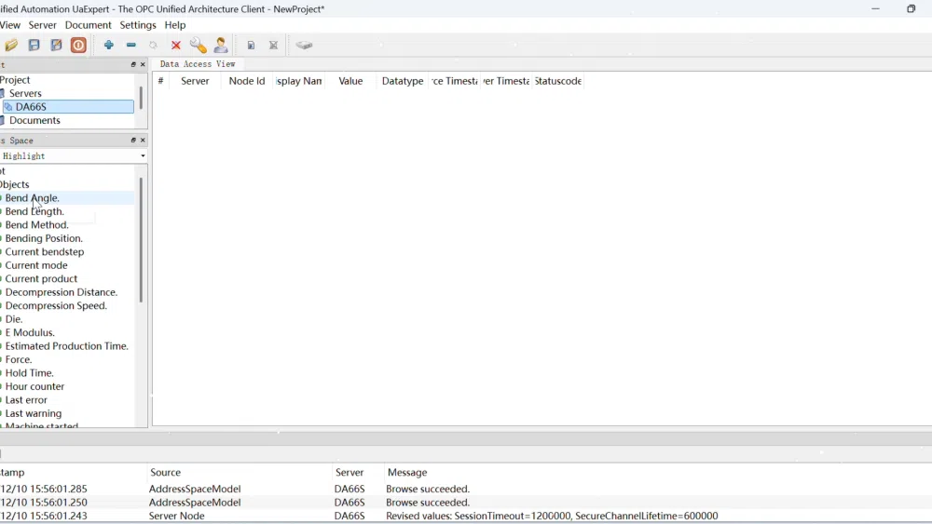Sort by the Server Timestamp column header
932x524 pixels.
(506, 81)
